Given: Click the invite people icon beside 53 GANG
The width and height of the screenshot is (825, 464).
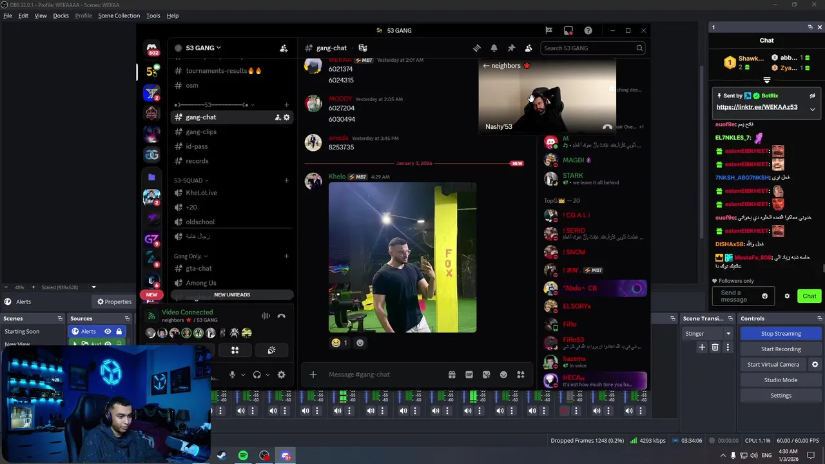Looking at the screenshot, I should (284, 48).
